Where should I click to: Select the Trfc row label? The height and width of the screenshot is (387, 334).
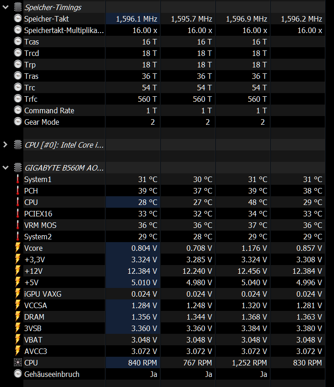pos(31,99)
